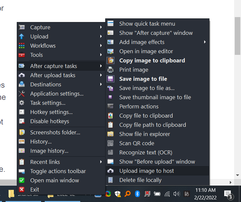Click the volume speaker icon in taskbar
The width and height of the screenshot is (241, 202).
point(177,194)
